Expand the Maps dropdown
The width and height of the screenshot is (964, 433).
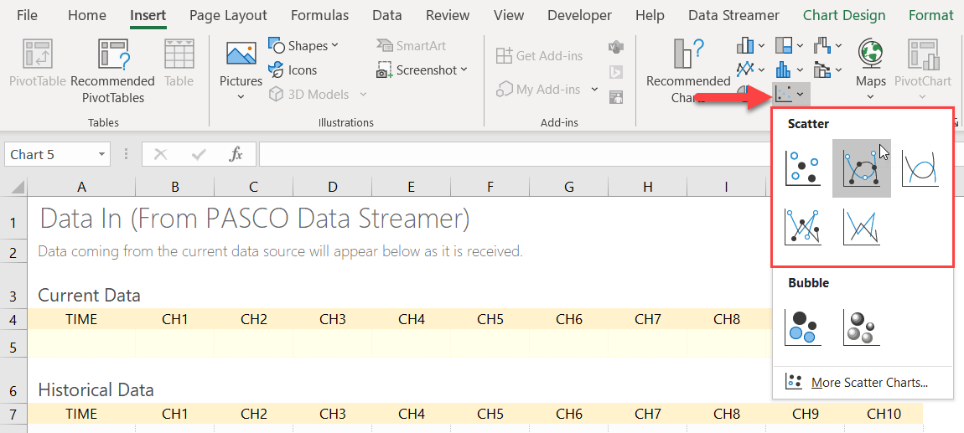point(871,96)
